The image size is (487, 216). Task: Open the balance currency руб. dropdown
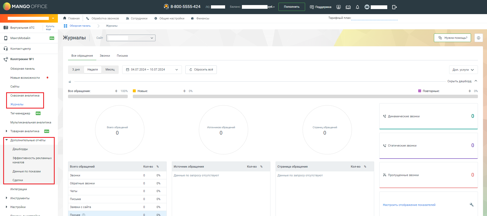click(x=271, y=7)
